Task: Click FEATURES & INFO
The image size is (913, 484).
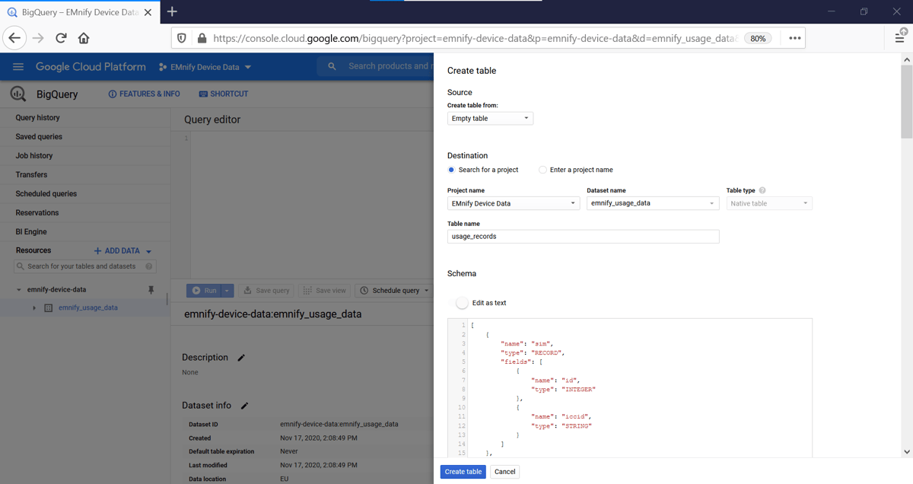Action: (145, 94)
